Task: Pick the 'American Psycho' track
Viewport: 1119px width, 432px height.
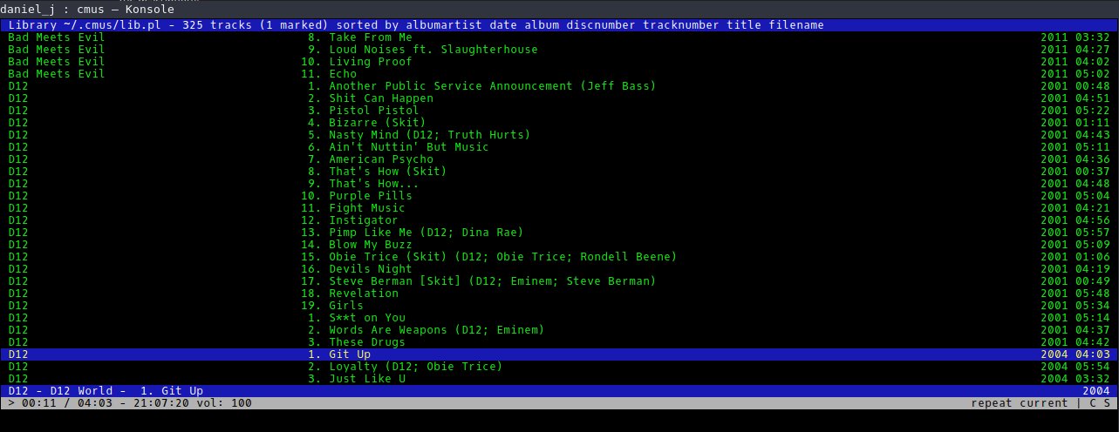Action: 559,159
